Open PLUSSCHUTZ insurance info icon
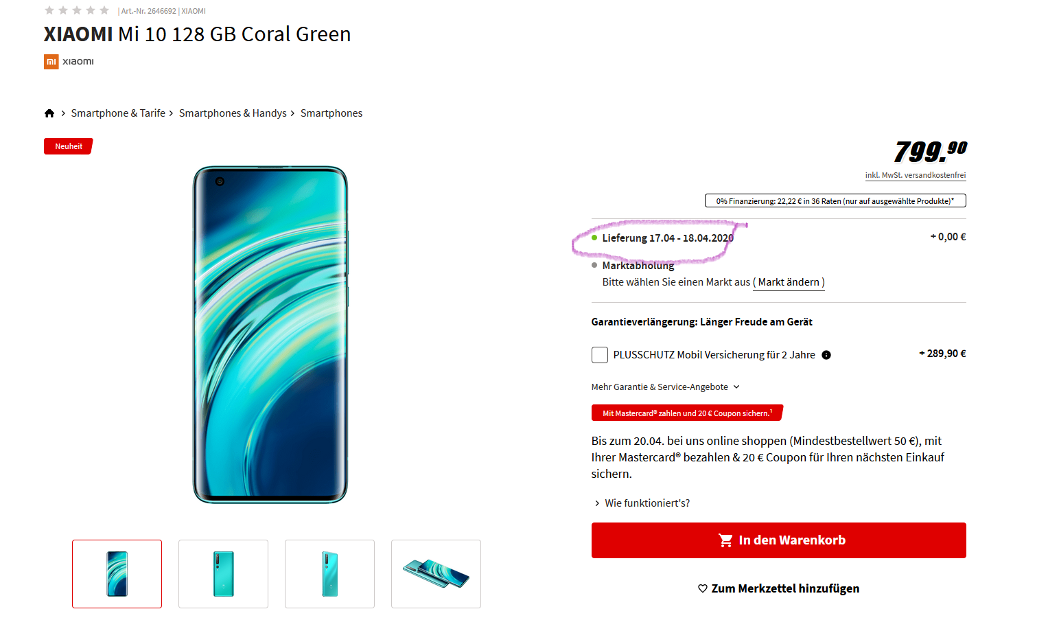 tap(826, 355)
